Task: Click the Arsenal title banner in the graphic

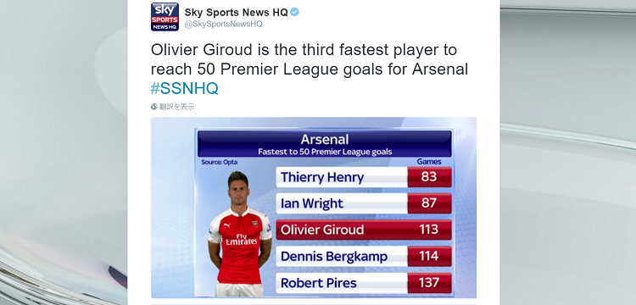Action: coord(325,144)
